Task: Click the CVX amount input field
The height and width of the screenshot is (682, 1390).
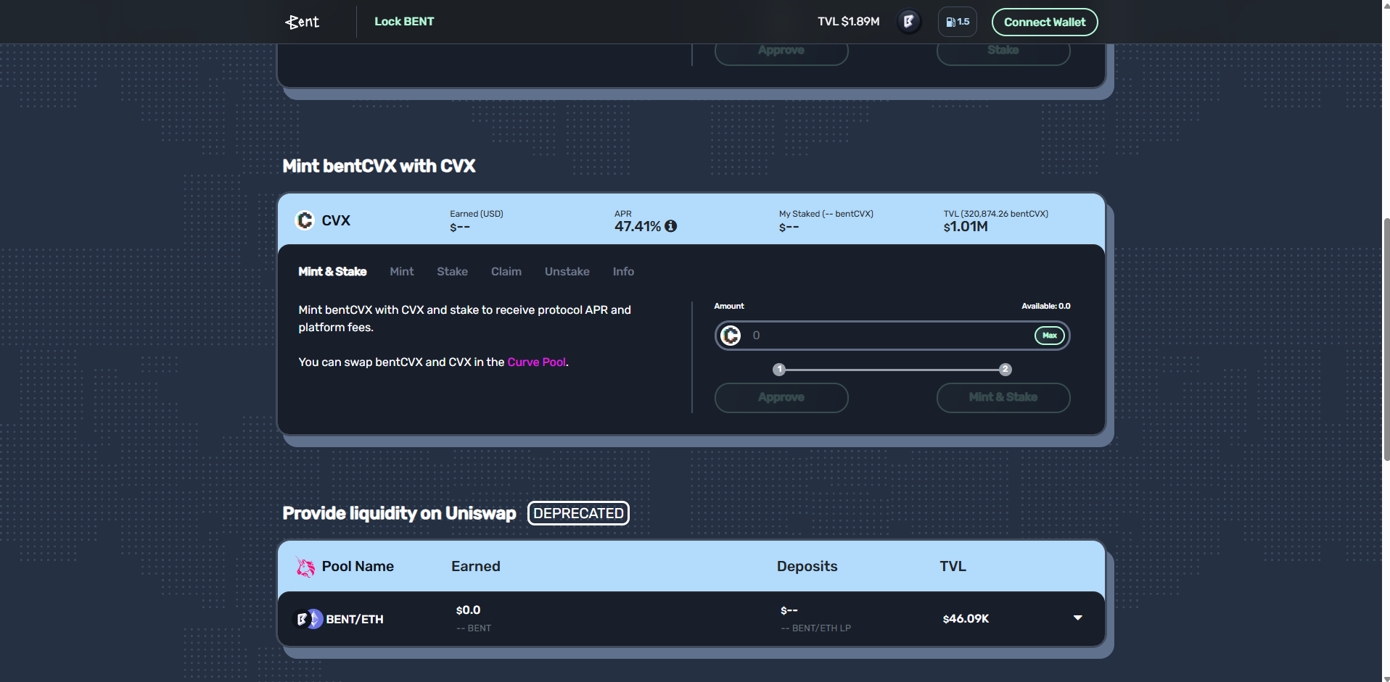Action: (x=892, y=336)
